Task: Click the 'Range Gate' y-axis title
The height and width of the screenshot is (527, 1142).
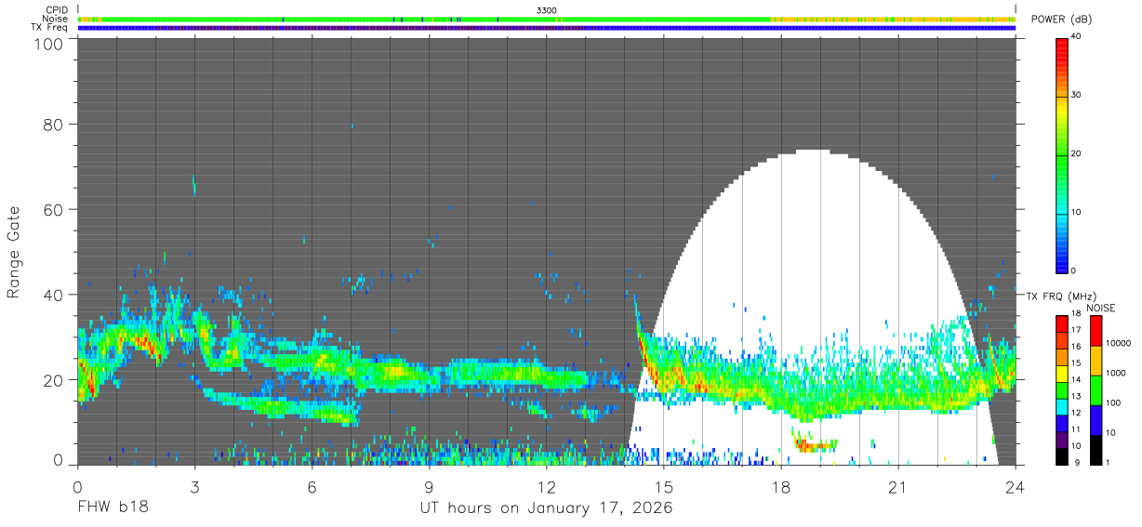Action: [x=14, y=252]
